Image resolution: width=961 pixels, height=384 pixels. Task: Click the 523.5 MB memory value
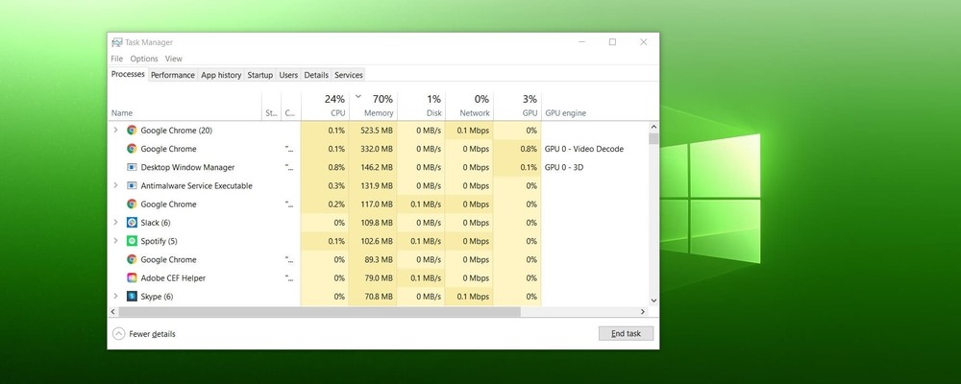(377, 131)
